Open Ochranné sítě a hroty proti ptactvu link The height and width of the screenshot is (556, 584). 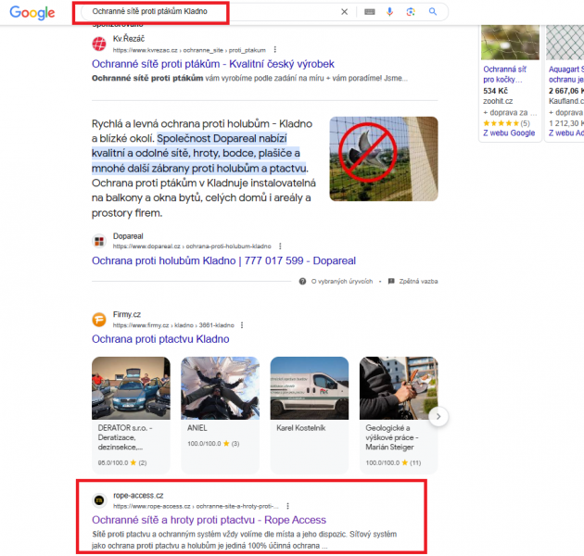209,520
